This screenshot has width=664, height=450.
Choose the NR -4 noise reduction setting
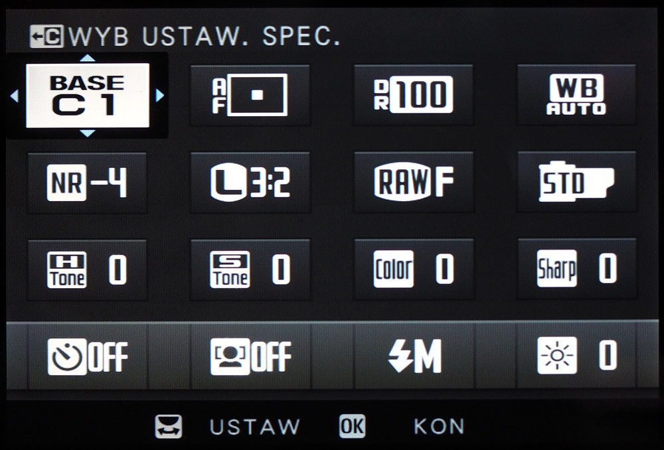[x=87, y=183]
